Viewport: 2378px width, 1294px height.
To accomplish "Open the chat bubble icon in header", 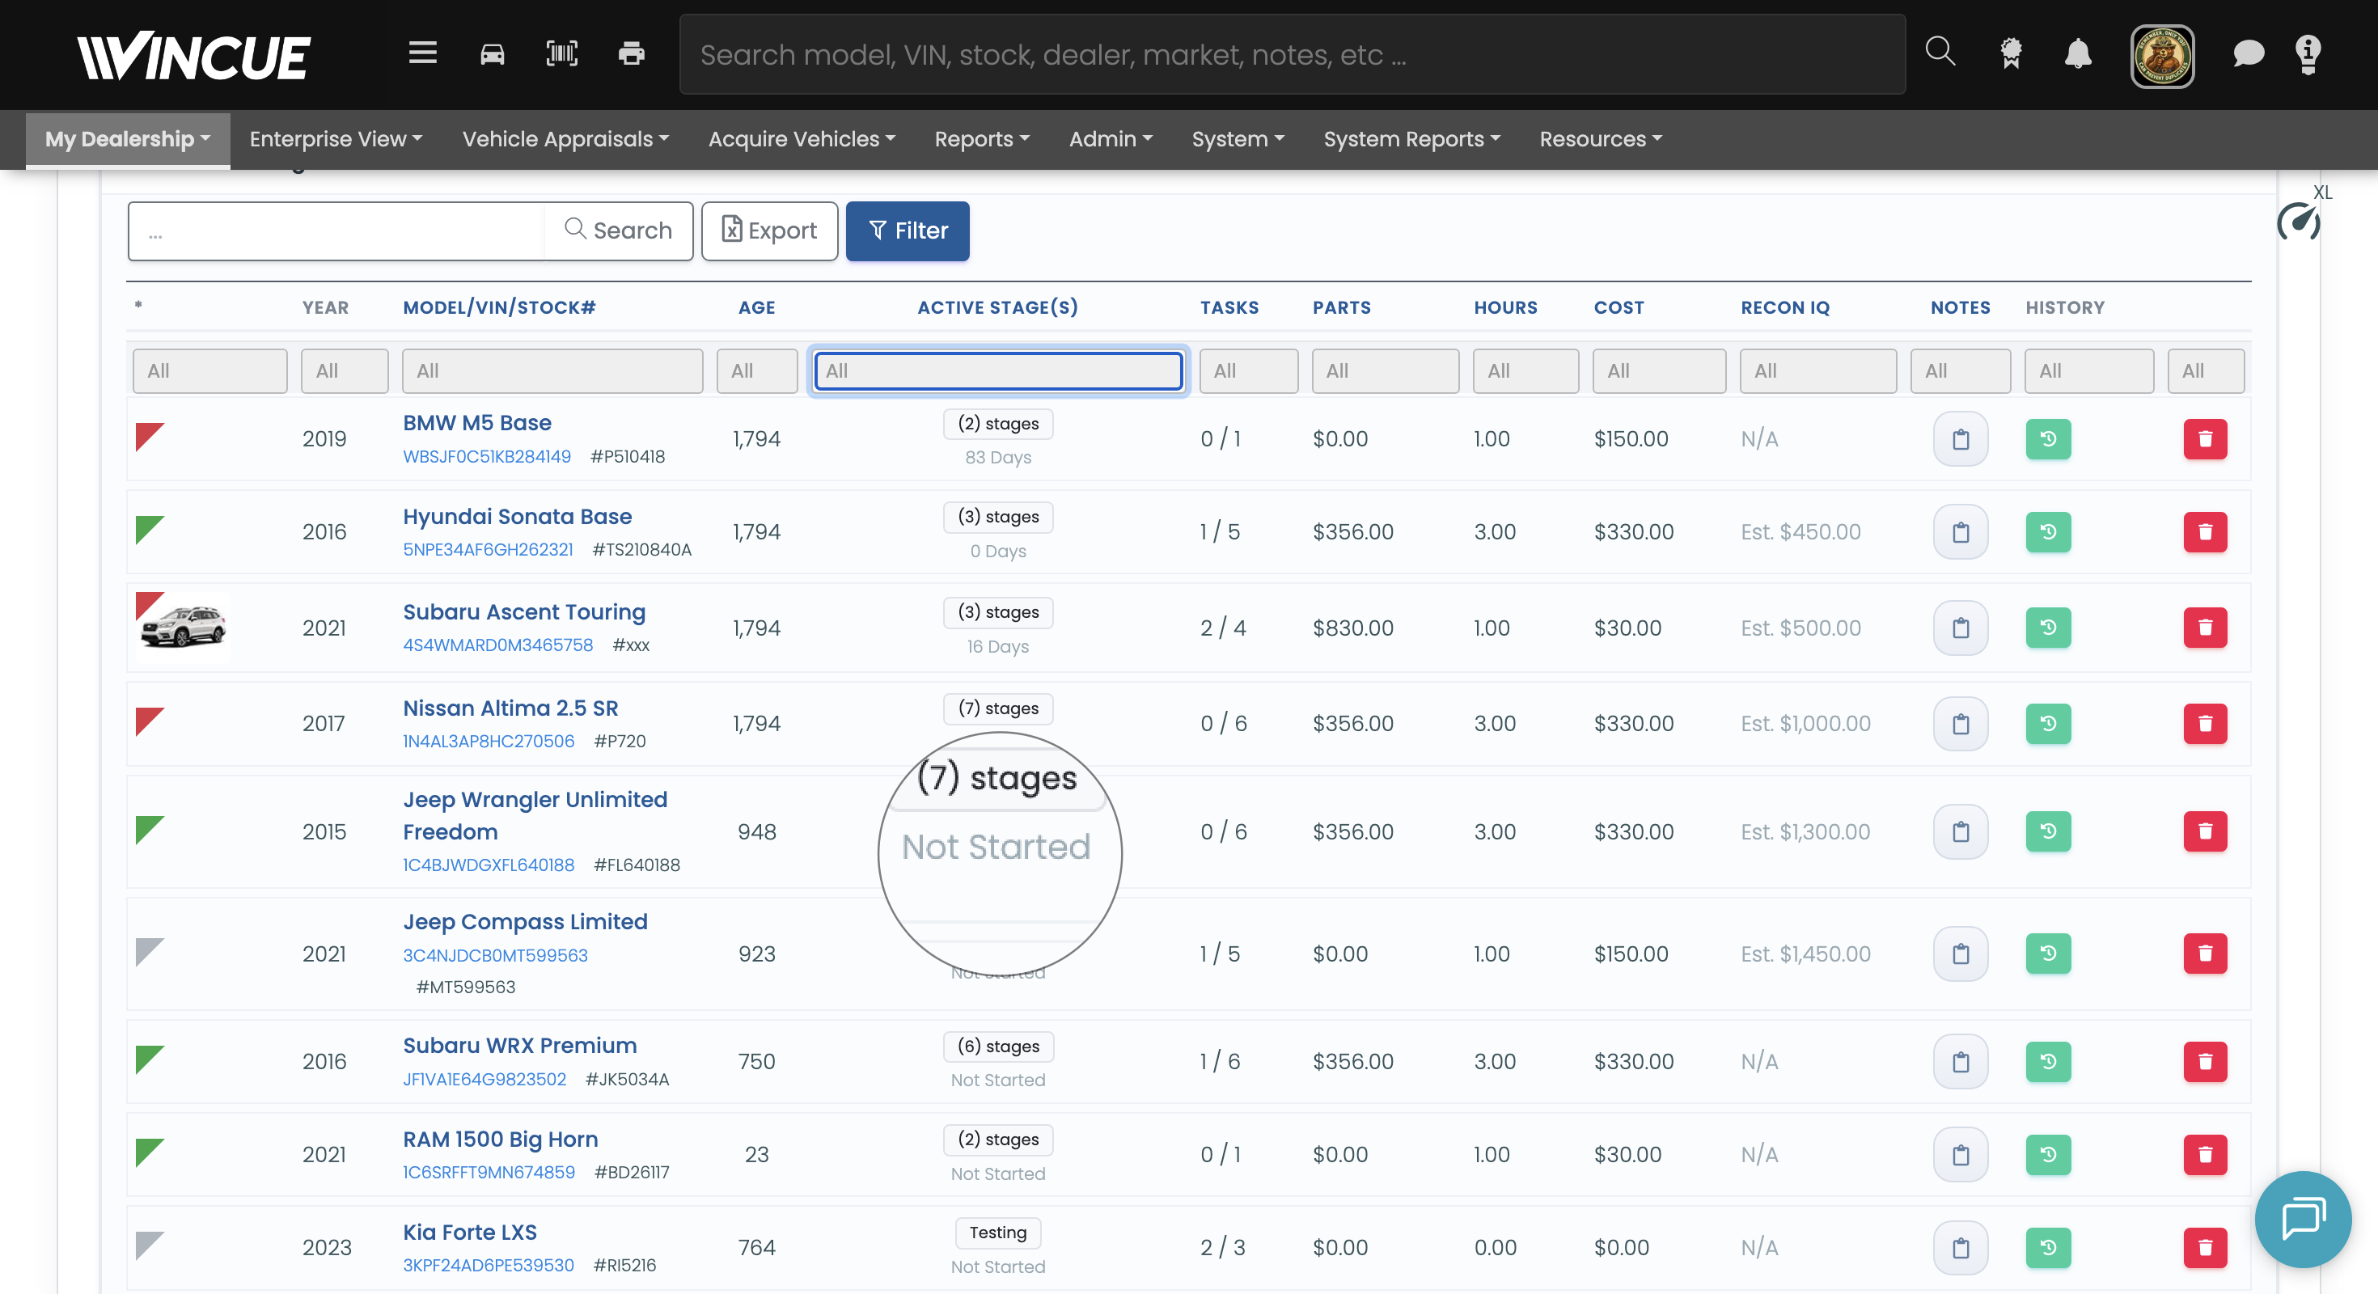I will coord(2248,53).
